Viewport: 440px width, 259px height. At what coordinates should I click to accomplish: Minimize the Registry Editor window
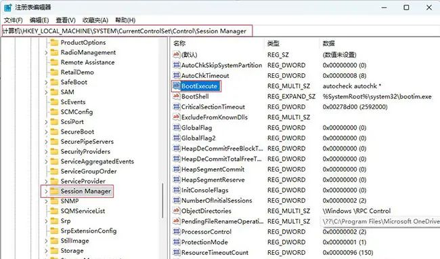coord(384,7)
